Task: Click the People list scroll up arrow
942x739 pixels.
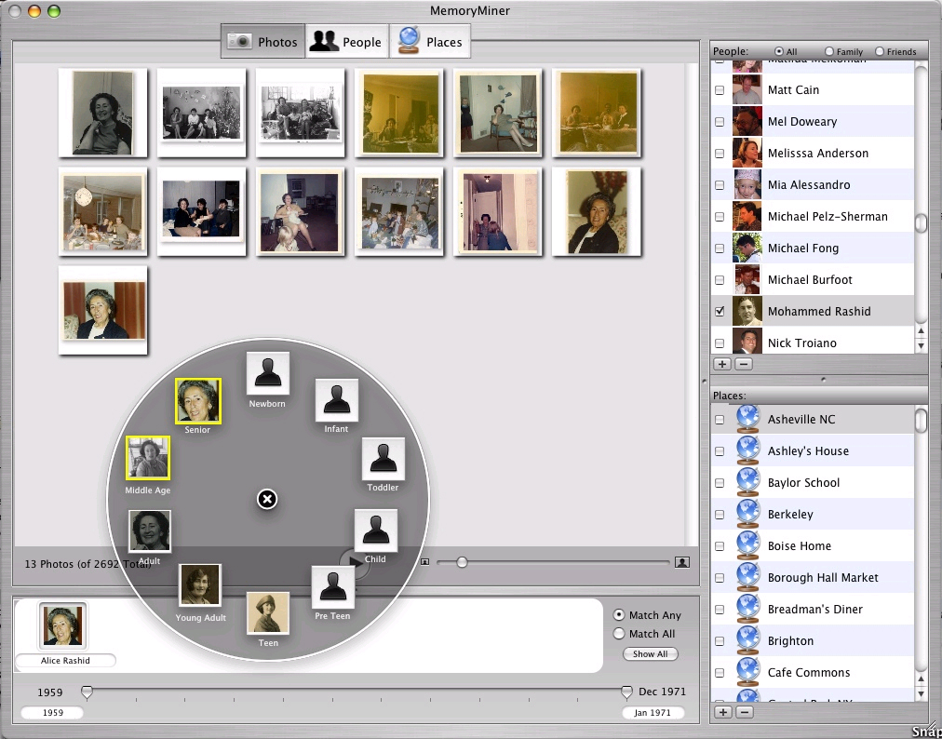Action: [x=921, y=331]
